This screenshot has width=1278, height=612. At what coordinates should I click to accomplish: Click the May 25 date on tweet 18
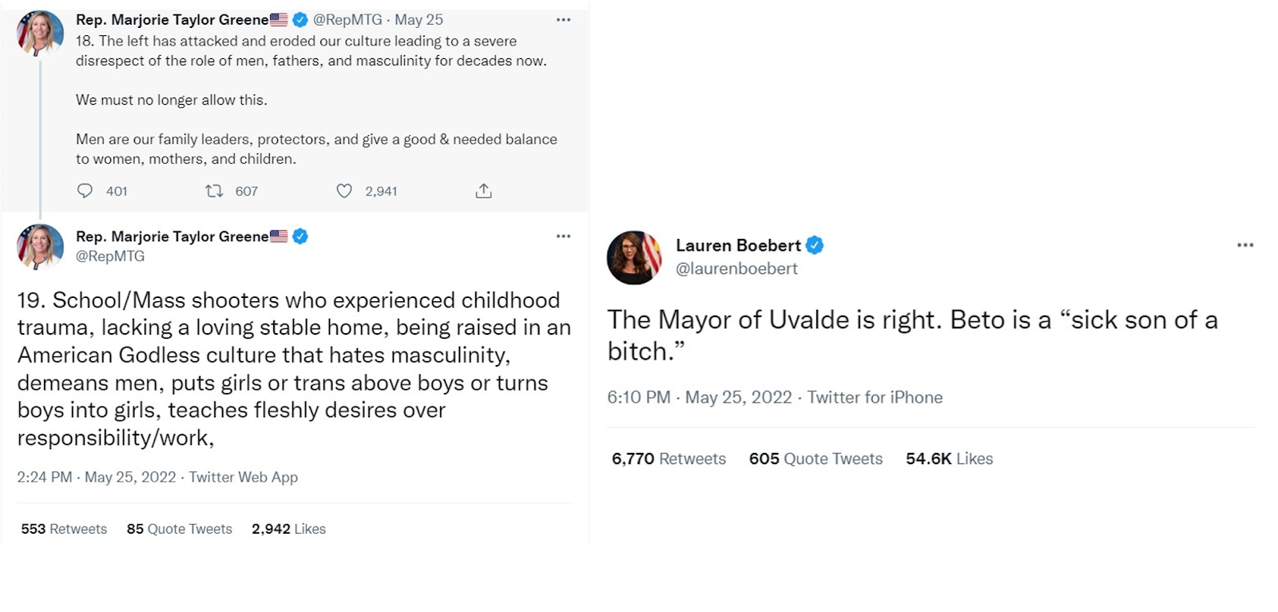click(x=419, y=20)
